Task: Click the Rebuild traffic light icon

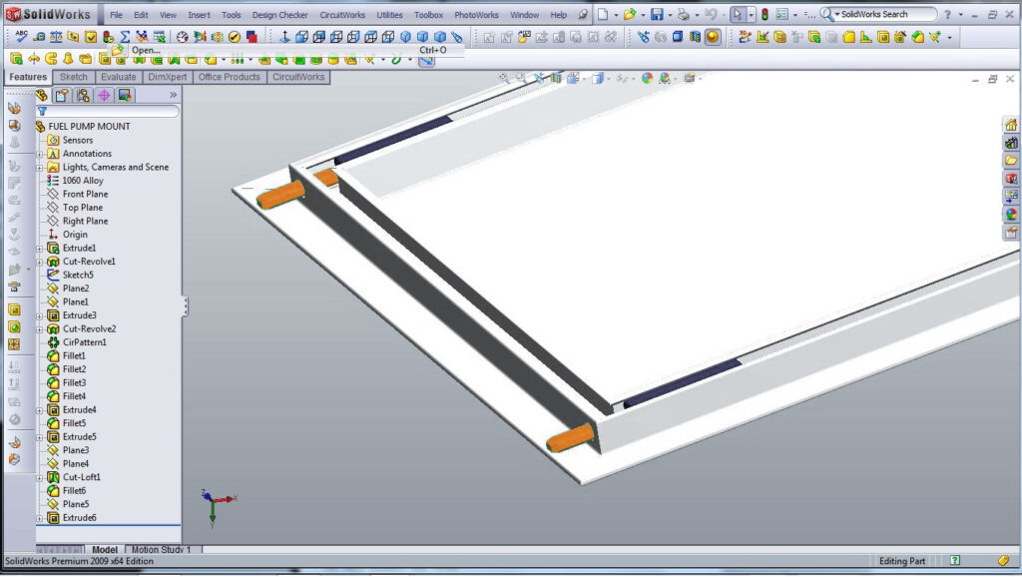Action: tap(765, 14)
